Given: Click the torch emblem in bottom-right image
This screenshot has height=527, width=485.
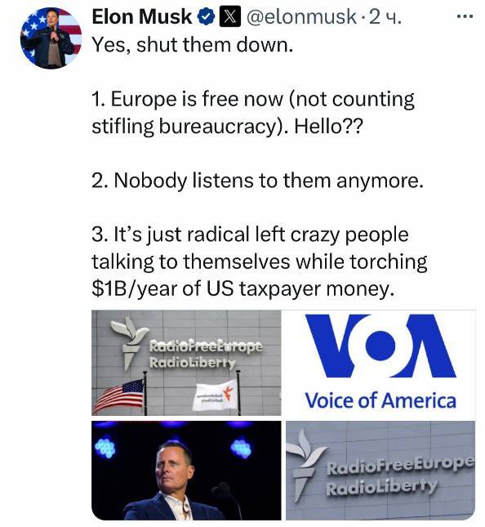Looking at the screenshot, I should (x=305, y=463).
